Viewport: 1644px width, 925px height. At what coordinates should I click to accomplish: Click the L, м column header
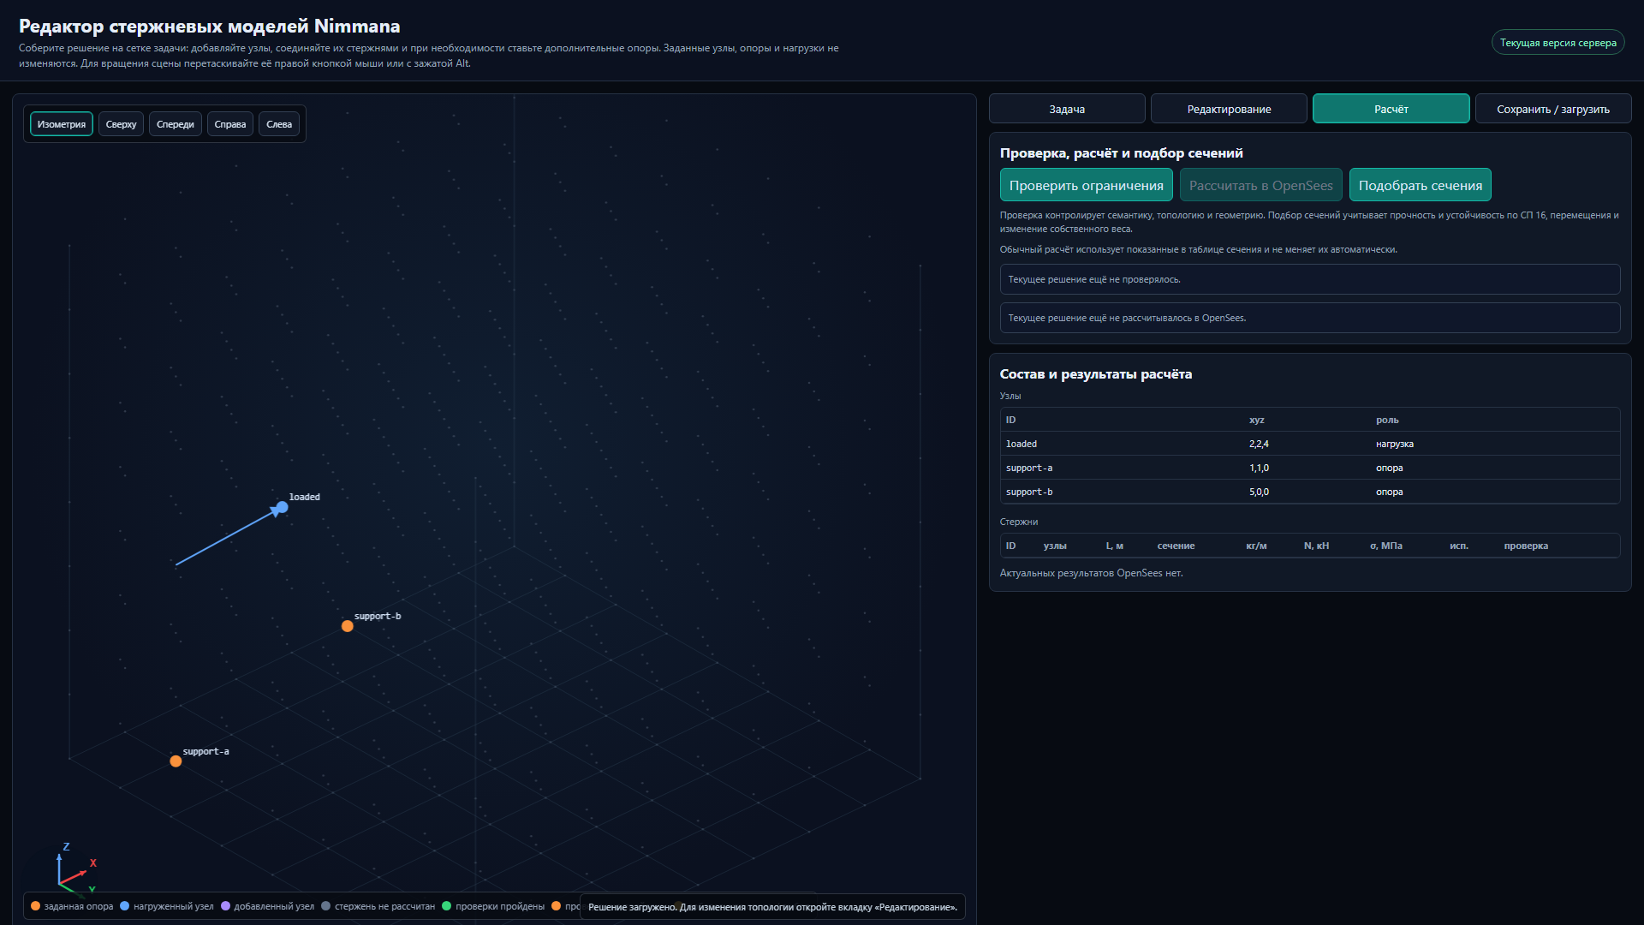(x=1114, y=546)
